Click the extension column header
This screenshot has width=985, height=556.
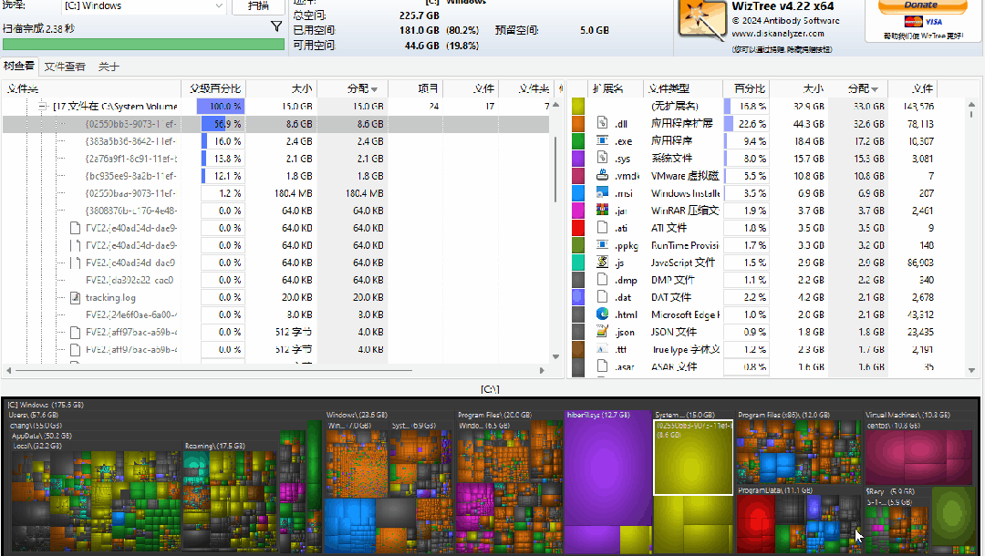[x=616, y=88]
